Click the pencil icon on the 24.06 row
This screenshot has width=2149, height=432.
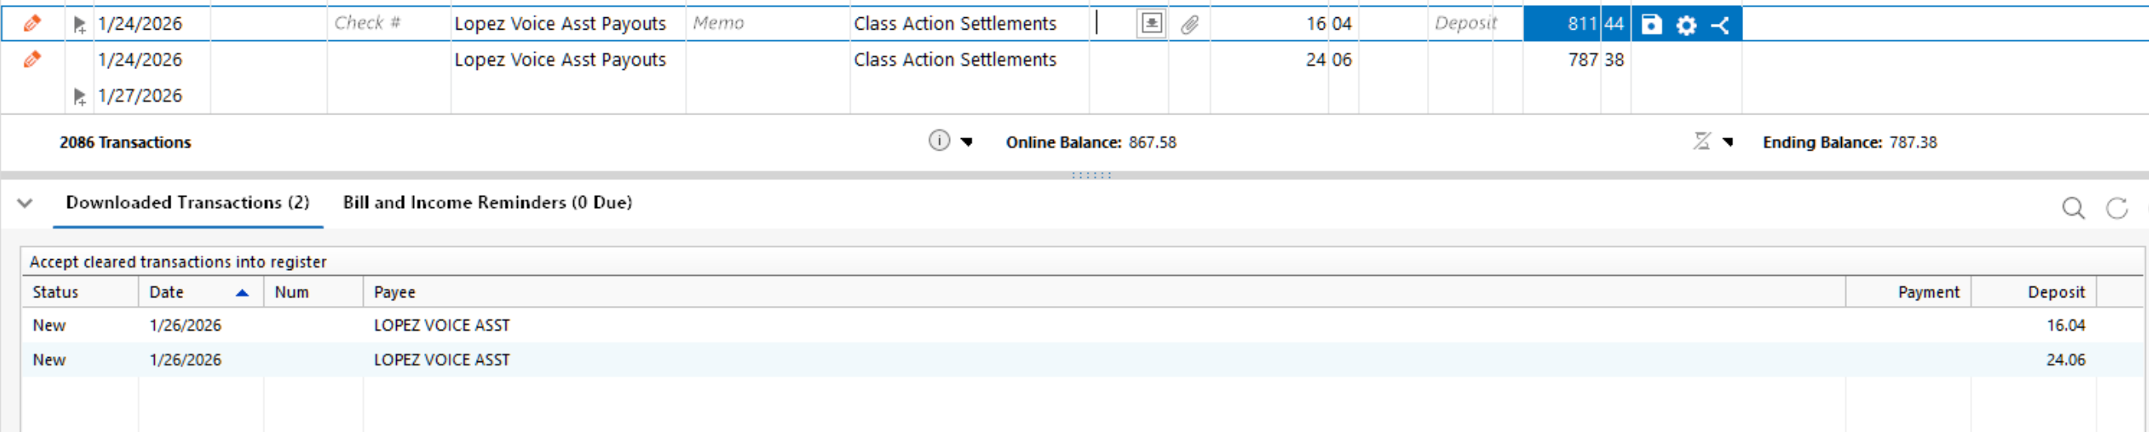click(33, 59)
